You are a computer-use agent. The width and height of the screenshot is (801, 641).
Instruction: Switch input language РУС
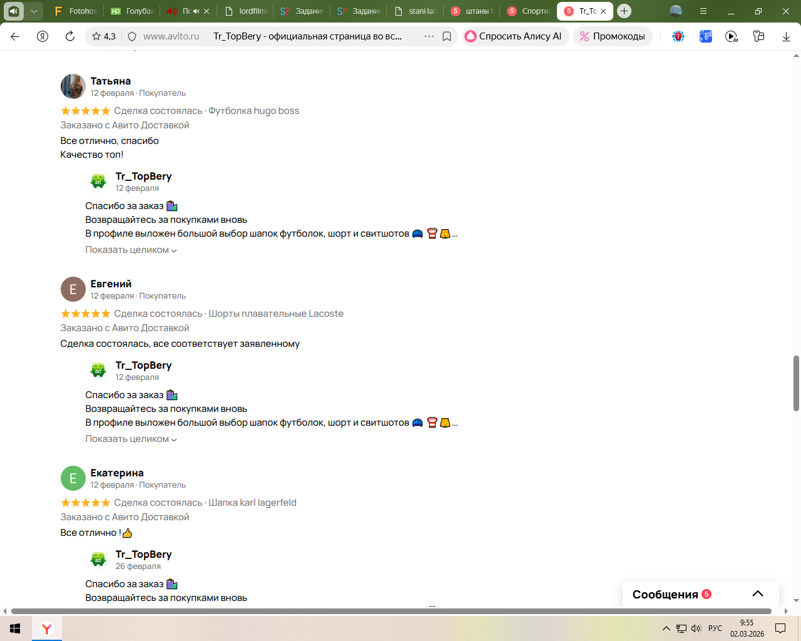coord(715,628)
